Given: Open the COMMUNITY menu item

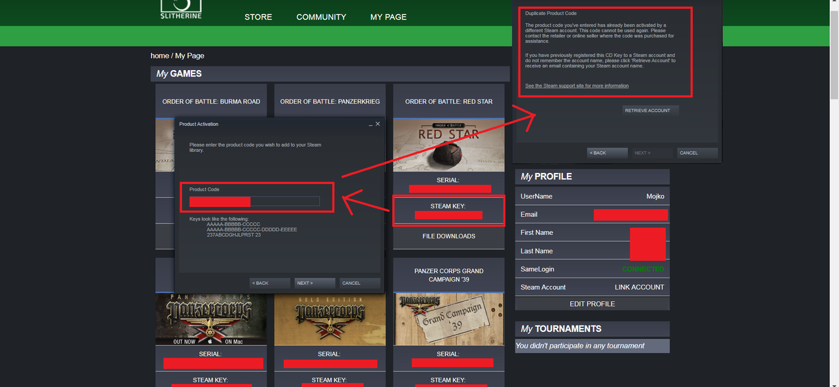Looking at the screenshot, I should tap(321, 17).
